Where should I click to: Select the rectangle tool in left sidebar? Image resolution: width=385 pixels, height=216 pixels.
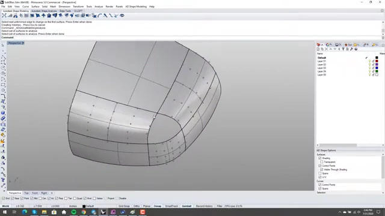[3, 85]
